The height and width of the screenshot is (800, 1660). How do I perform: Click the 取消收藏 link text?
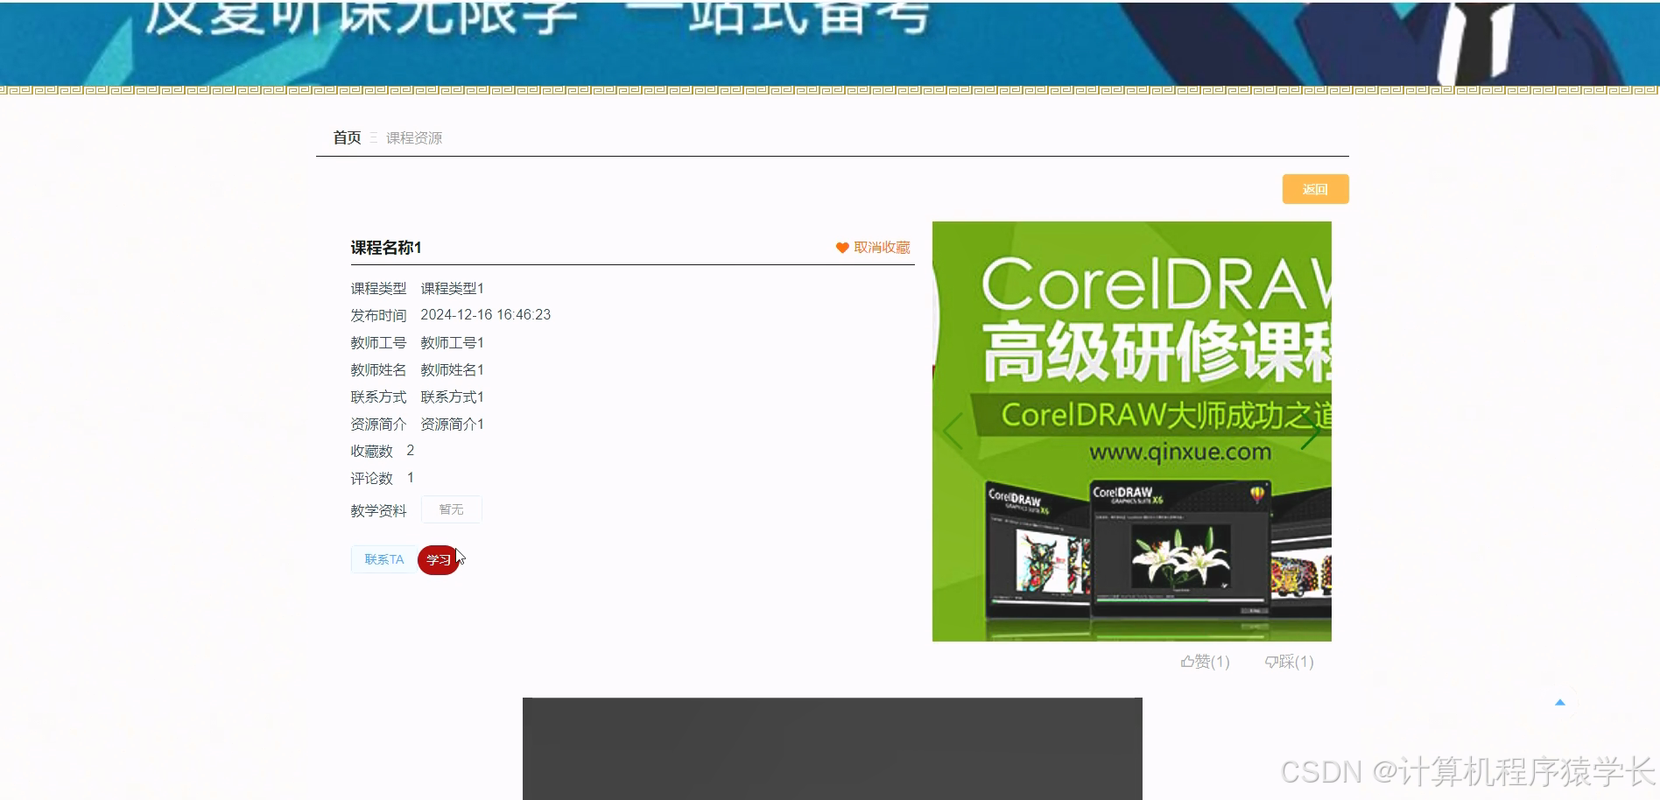(882, 248)
